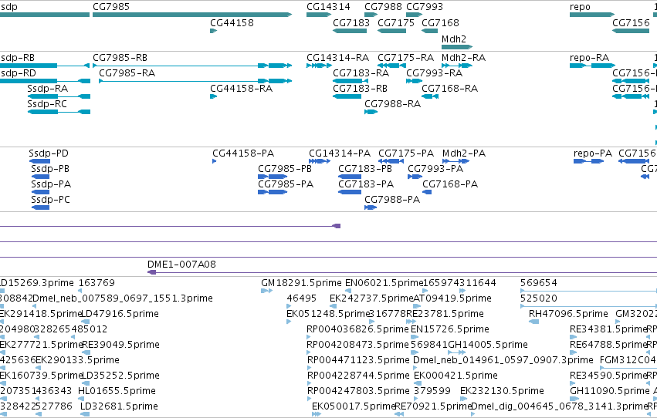Click the CG7175-PA protein label
The width and height of the screenshot is (657, 418).
click(x=406, y=153)
